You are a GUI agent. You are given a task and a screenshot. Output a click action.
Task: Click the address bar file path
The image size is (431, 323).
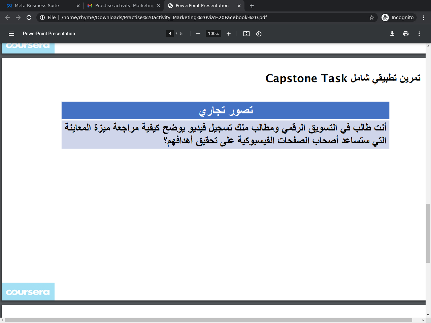coord(164,17)
